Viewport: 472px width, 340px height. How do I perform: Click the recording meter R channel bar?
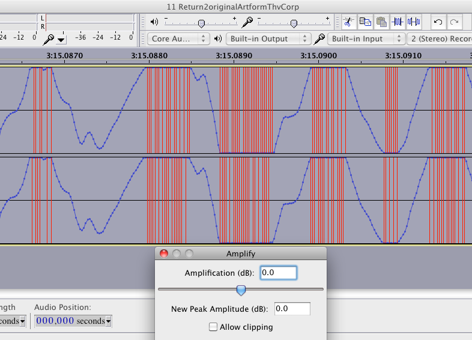[x=89, y=26]
